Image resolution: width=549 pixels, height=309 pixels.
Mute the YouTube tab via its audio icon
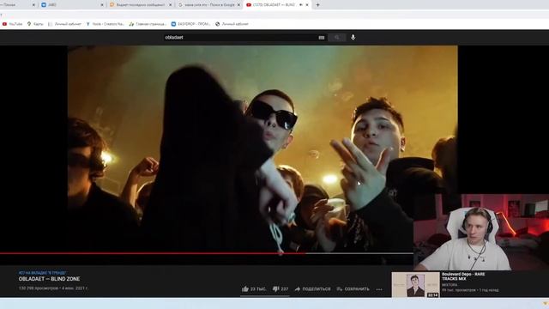[301, 5]
